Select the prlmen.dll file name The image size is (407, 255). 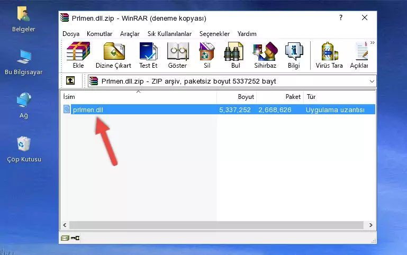pyautogui.click(x=88, y=110)
